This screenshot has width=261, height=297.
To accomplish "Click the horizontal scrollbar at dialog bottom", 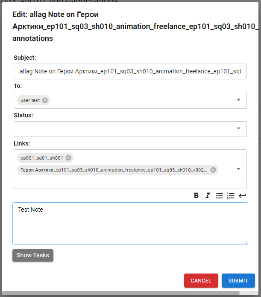I will click(120, 294).
